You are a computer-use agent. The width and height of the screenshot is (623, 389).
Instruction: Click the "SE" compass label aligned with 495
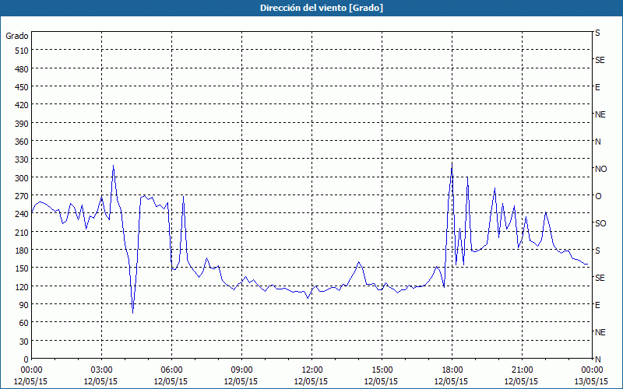click(600, 60)
